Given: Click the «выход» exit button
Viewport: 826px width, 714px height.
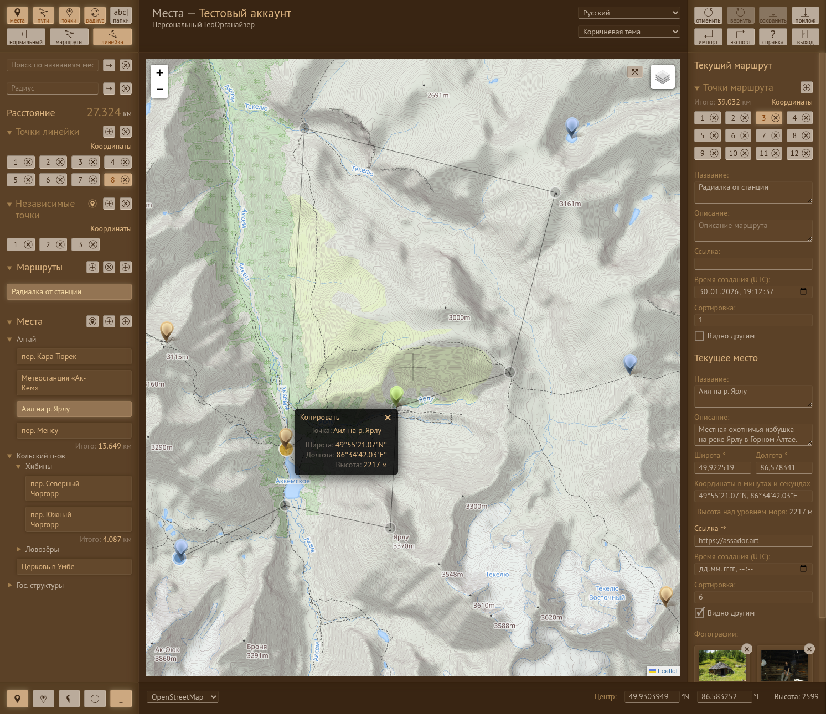Looking at the screenshot, I should (805, 37).
